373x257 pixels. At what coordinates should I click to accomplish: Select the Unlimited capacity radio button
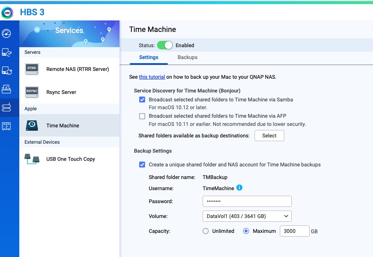[x=206, y=231]
